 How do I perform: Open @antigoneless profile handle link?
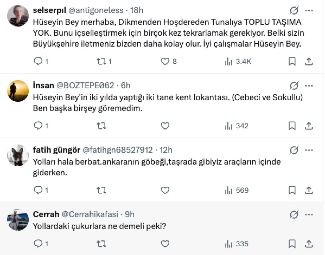pyautogui.click(x=96, y=10)
